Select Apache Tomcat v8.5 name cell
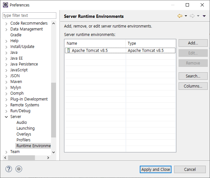Screen dimensions: 210x178 95,51
